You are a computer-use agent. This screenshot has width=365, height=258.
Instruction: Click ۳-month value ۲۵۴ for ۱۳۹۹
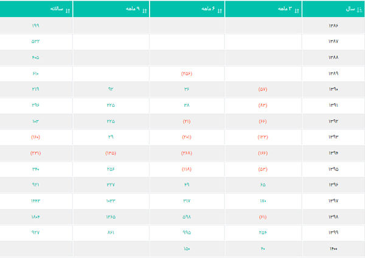coord(263,232)
